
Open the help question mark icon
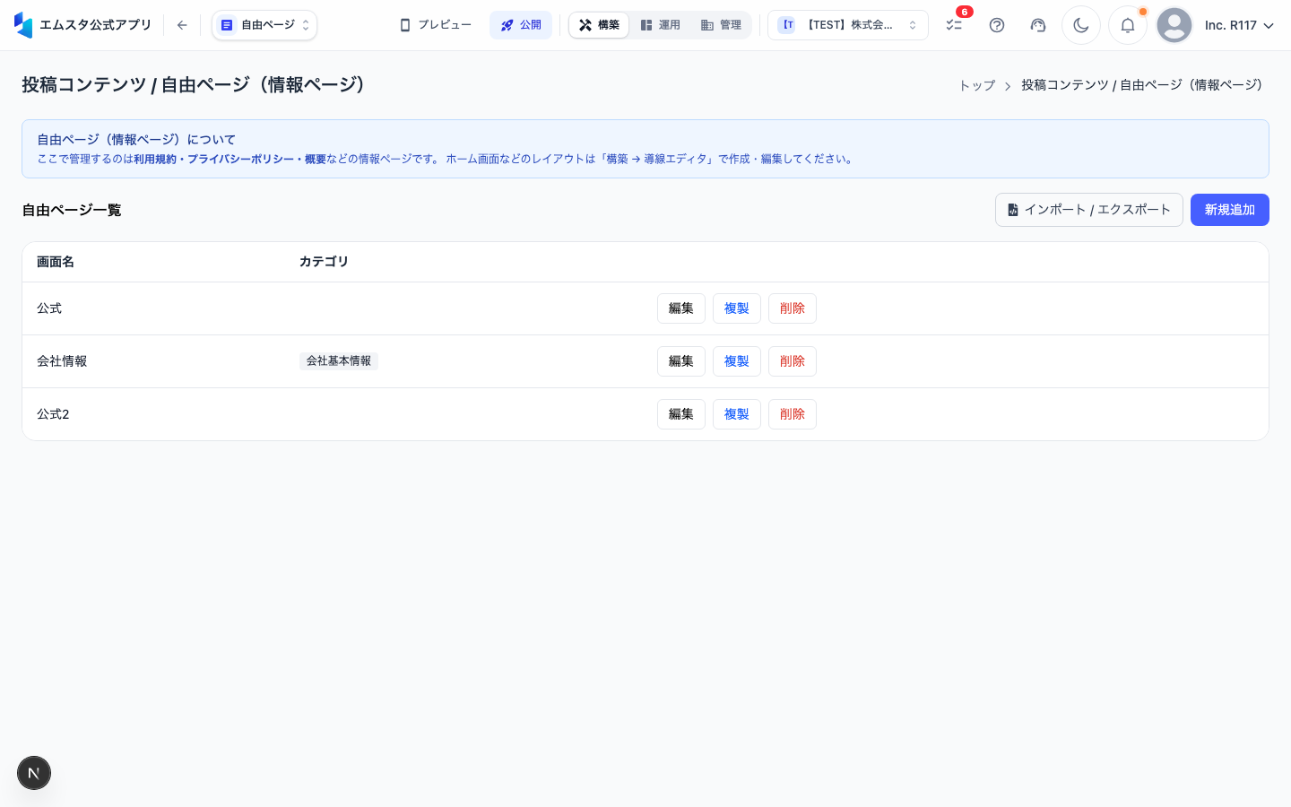[997, 25]
